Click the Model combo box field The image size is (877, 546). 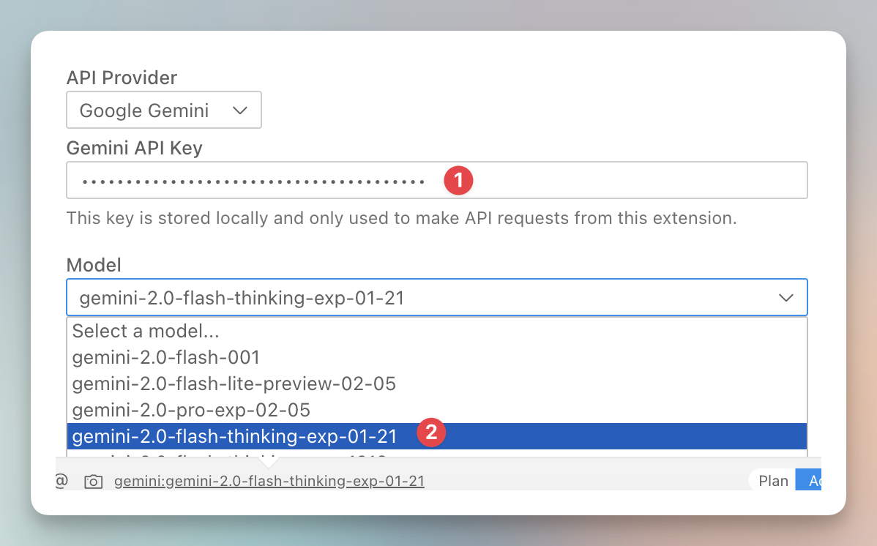tap(425, 297)
